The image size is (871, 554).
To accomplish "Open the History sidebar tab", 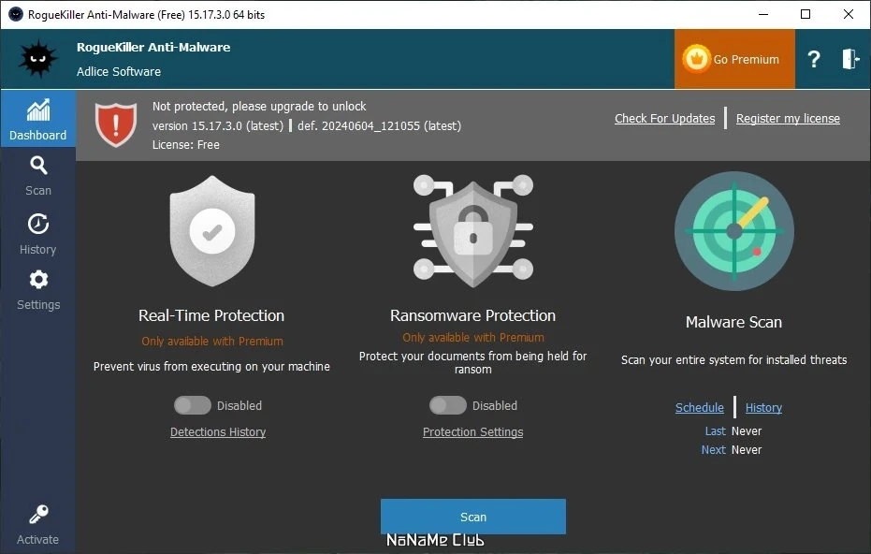I will point(37,234).
